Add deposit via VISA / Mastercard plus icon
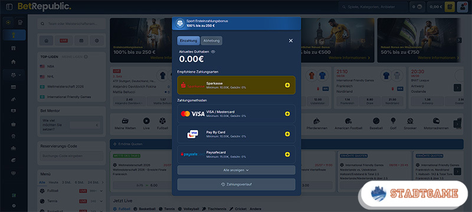This screenshot has height=212, width=472. [287, 114]
